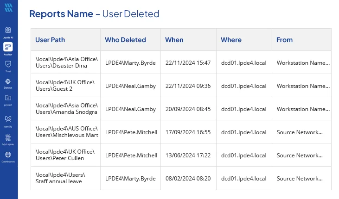
Task: Click dcd01.lpde4.local in the Staff annual leave row
Action: (x=243, y=179)
